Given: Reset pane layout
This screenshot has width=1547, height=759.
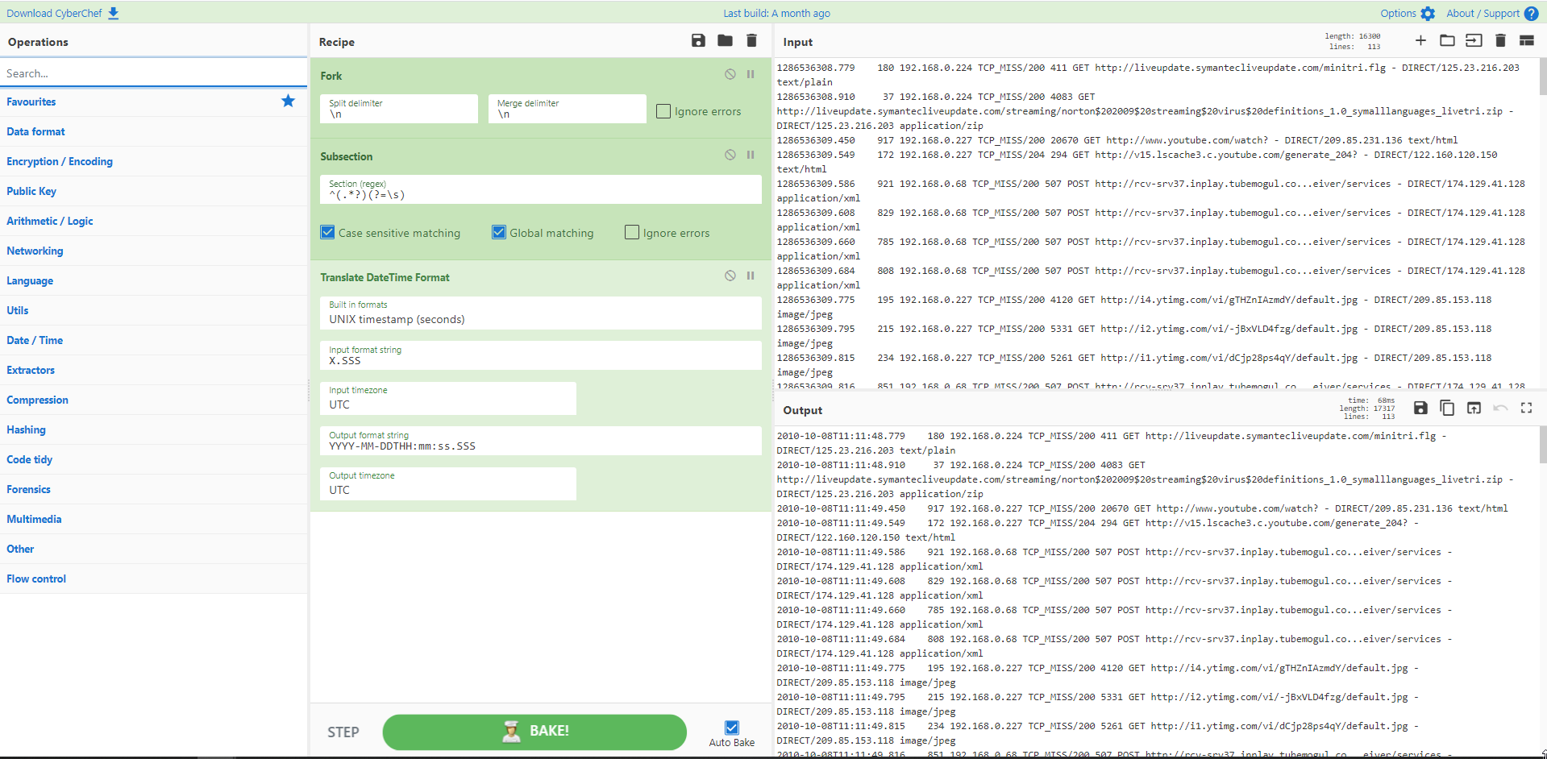Looking at the screenshot, I should (x=1527, y=40).
